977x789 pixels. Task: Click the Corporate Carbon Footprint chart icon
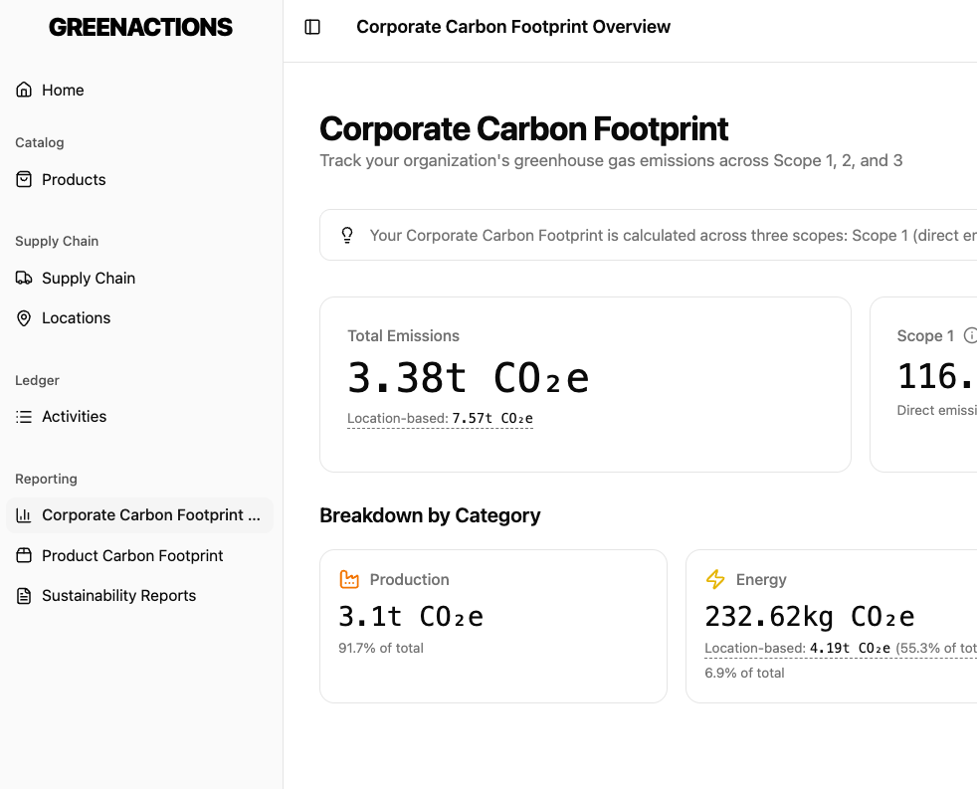[23, 515]
